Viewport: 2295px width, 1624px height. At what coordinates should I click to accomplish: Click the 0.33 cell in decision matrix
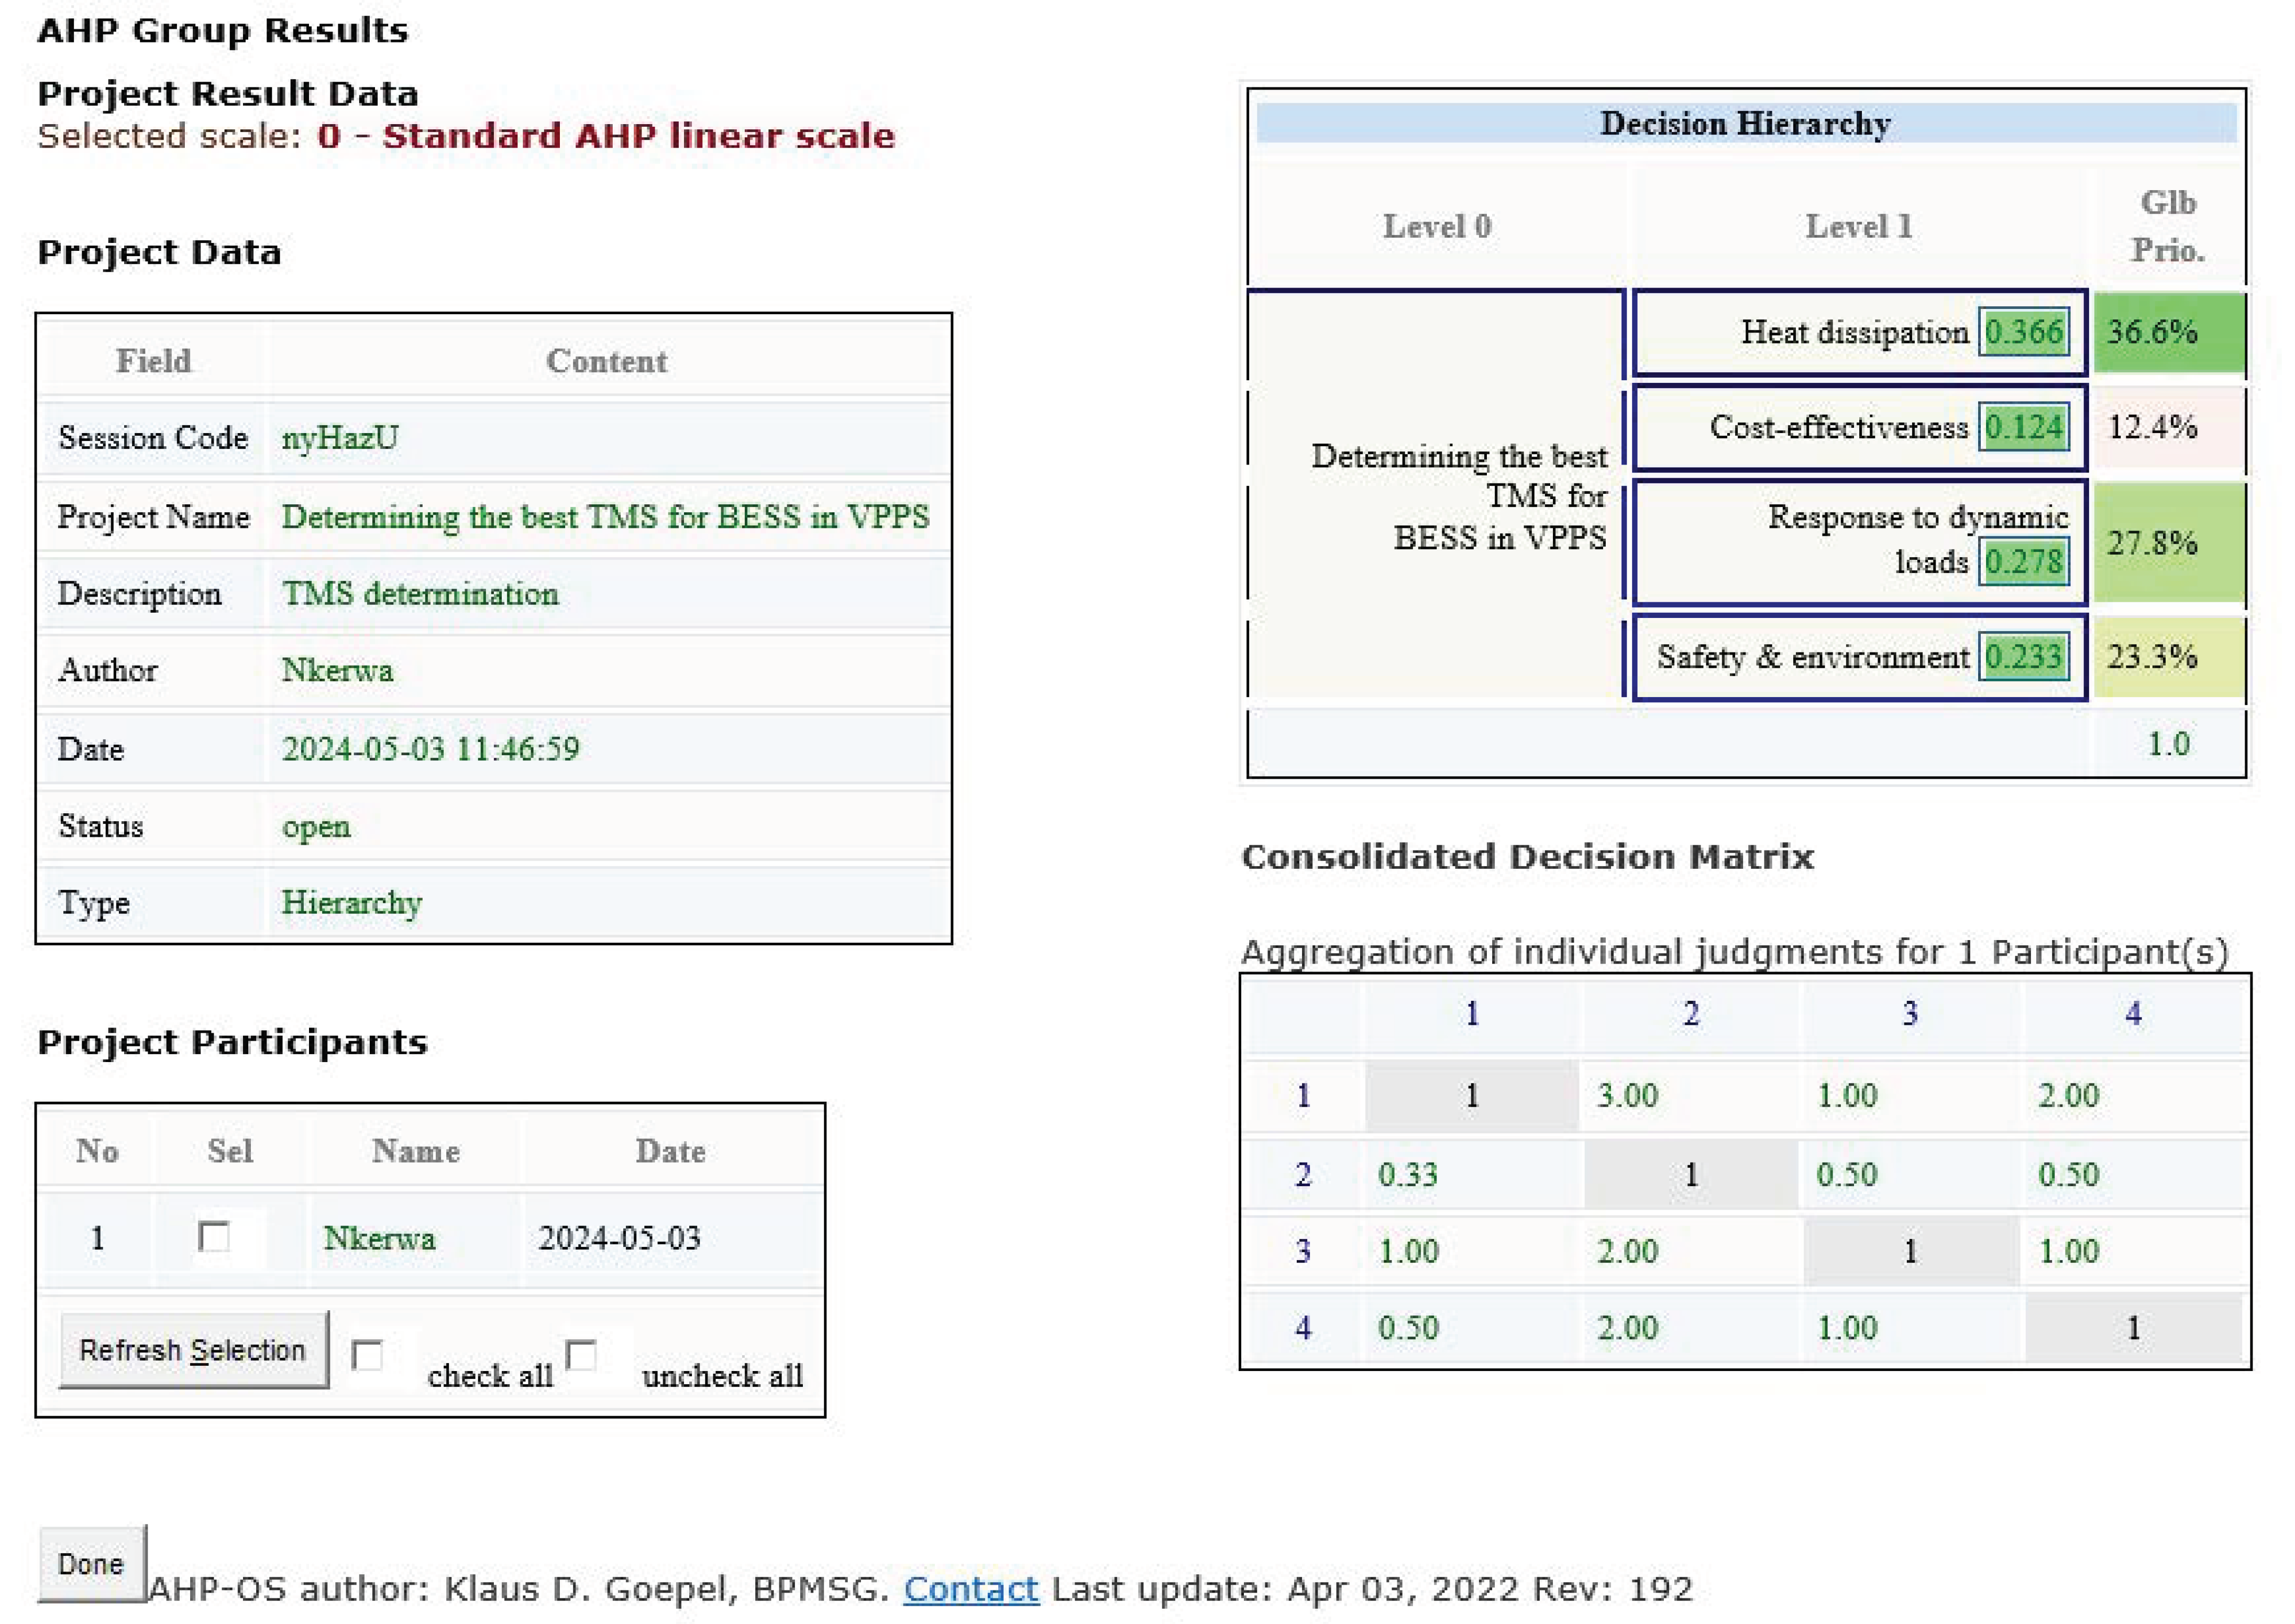pyautogui.click(x=1407, y=1174)
